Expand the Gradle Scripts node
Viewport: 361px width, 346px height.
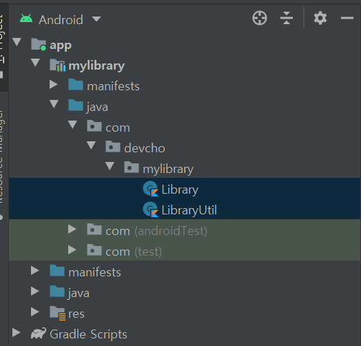coord(16,333)
